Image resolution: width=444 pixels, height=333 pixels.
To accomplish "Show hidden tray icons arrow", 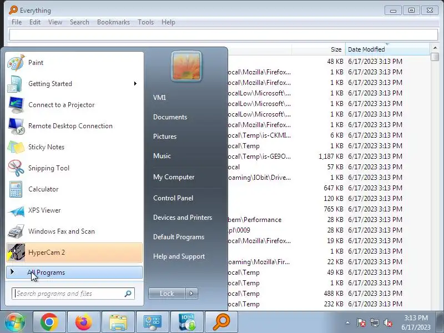I will pyautogui.click(x=348, y=322).
